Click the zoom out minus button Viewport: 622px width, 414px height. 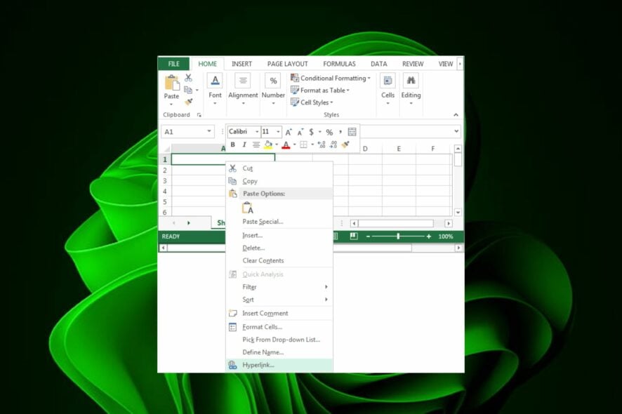(x=368, y=236)
